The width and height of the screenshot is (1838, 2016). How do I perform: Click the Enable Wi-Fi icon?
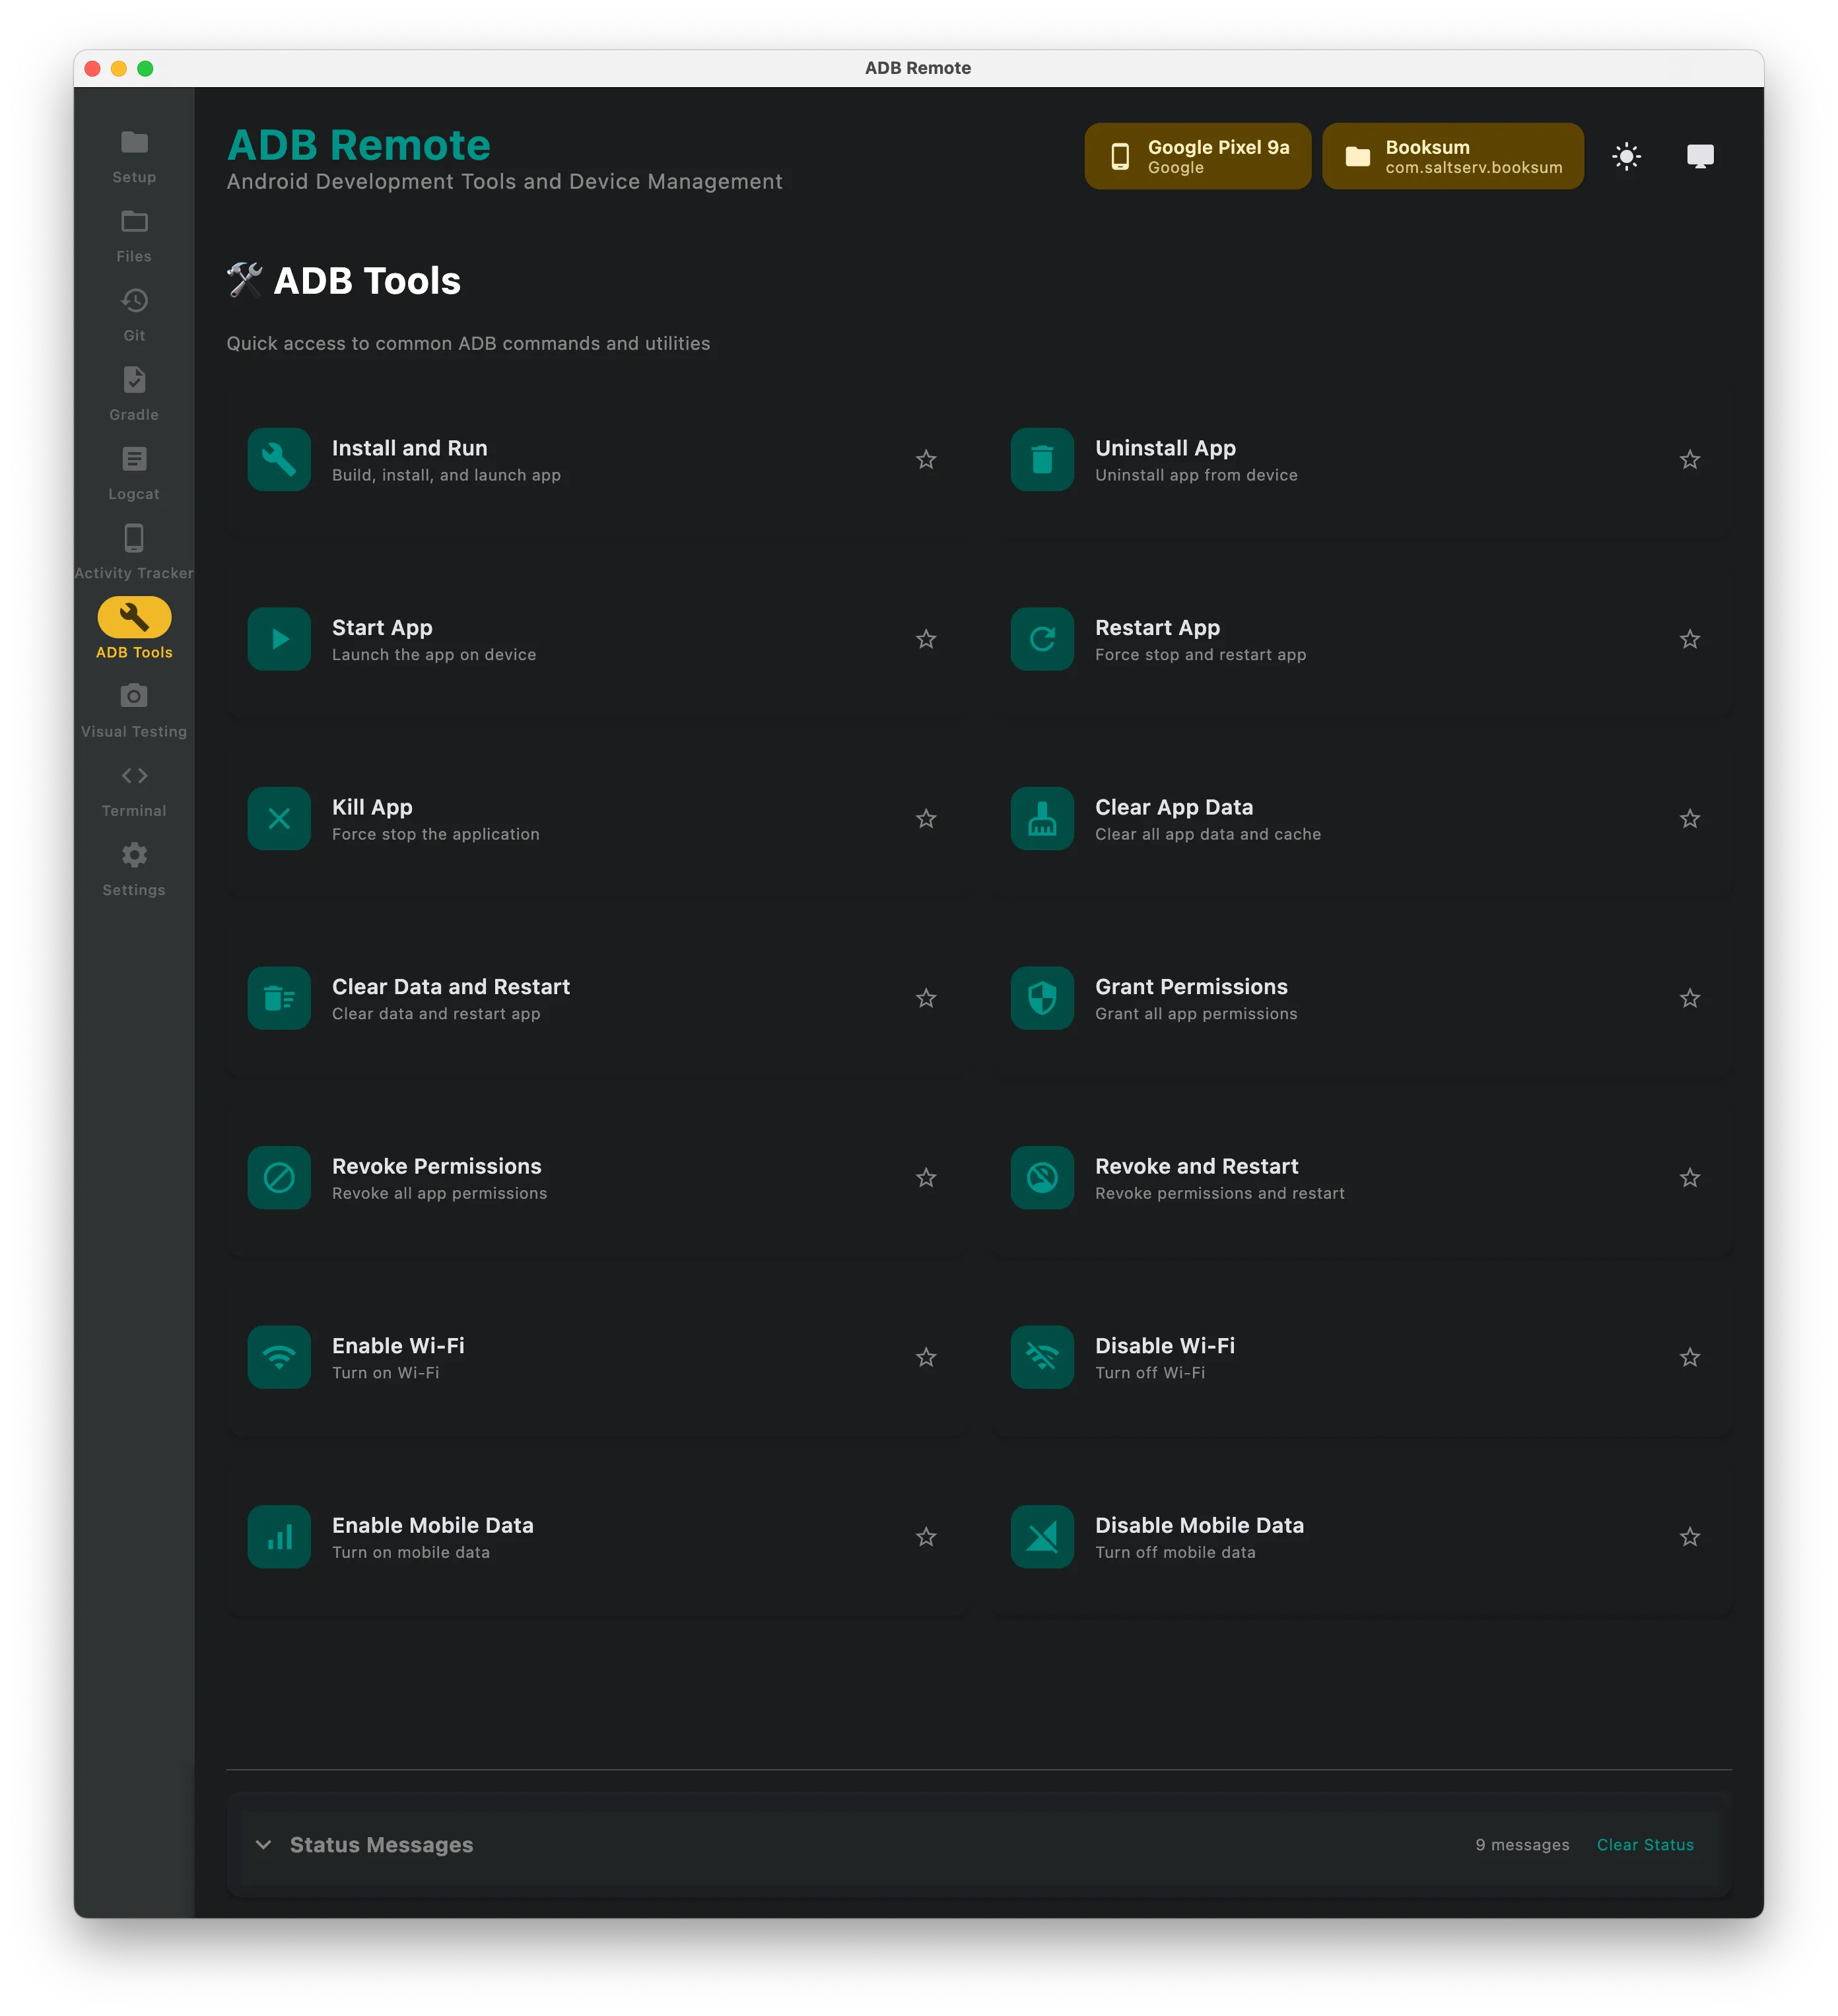[279, 1357]
